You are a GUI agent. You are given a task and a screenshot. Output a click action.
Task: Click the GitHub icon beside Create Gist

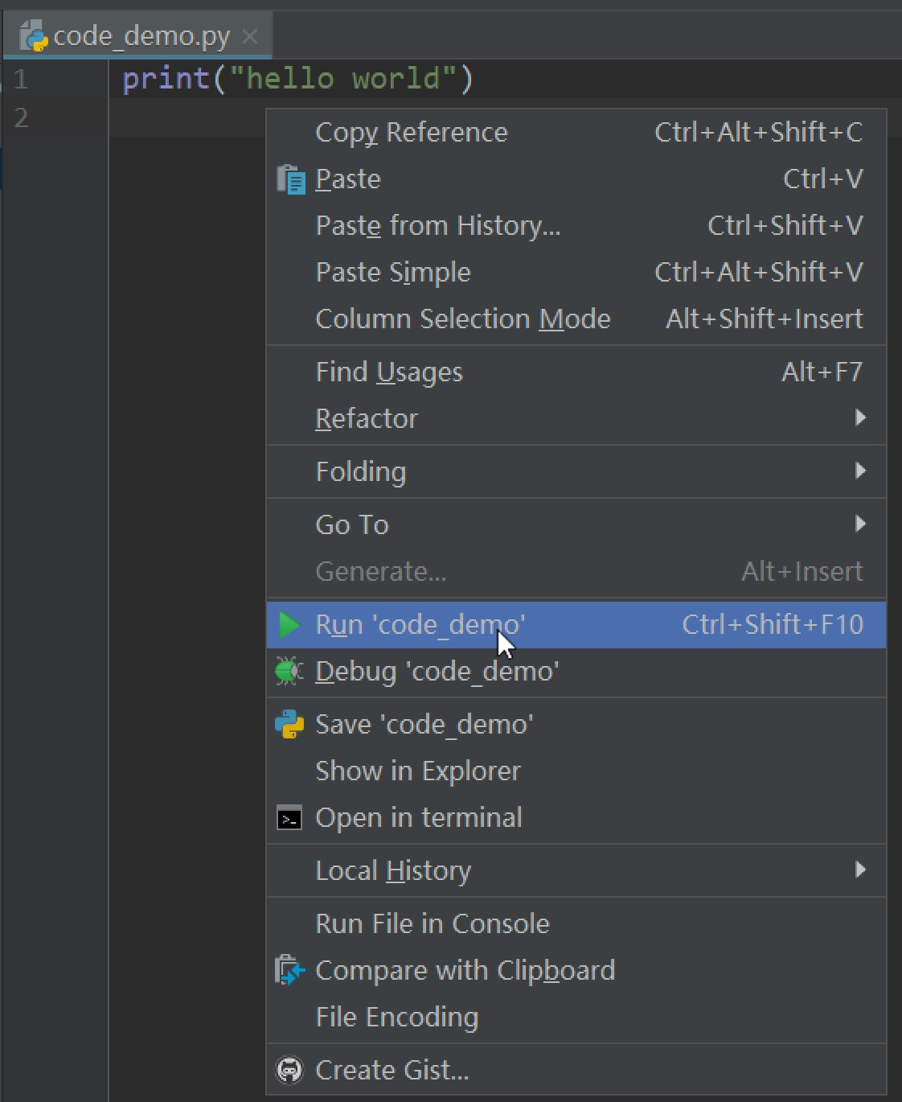point(289,1070)
